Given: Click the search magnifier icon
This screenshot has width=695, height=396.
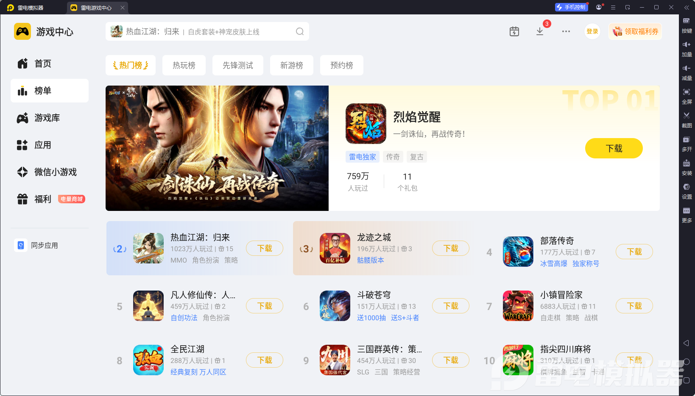Looking at the screenshot, I should [x=300, y=31].
